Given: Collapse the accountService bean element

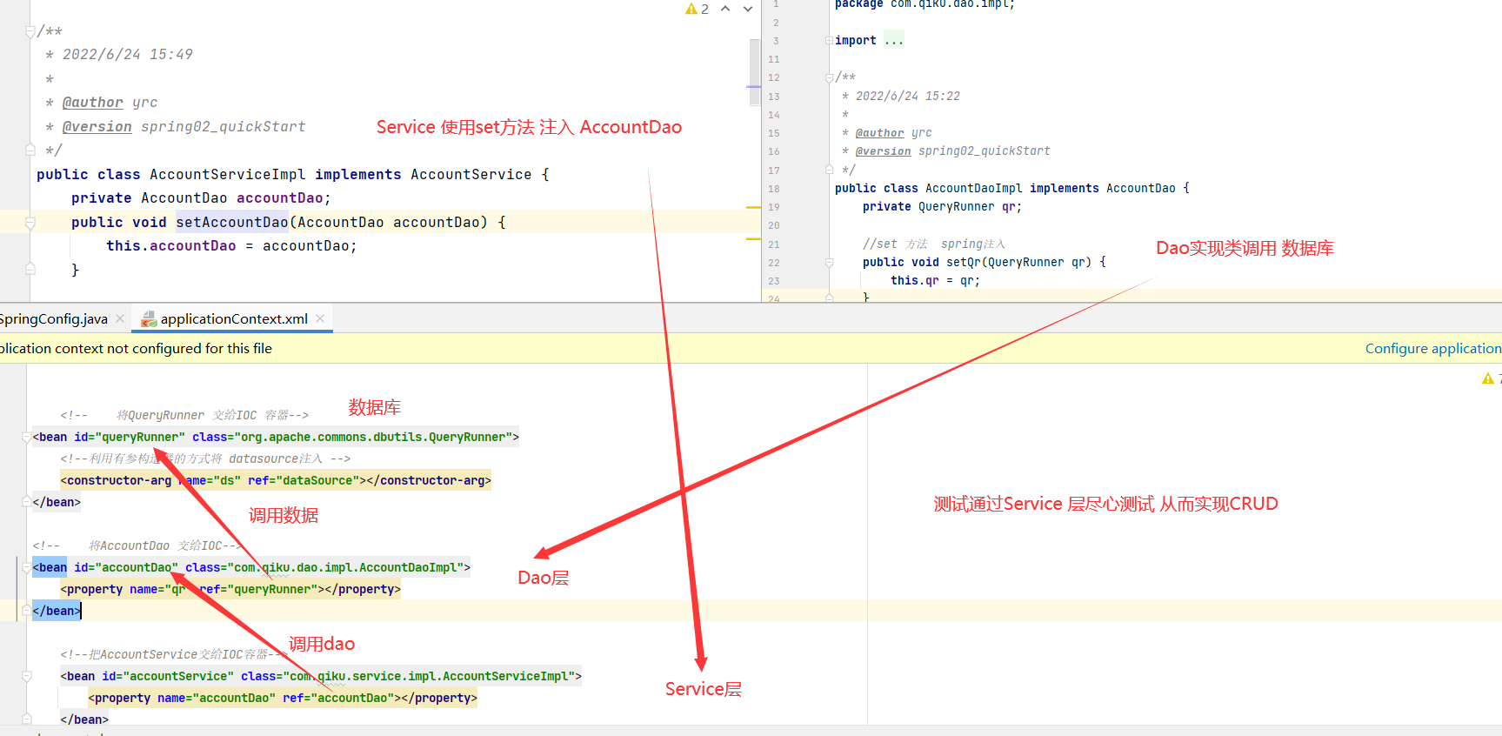Looking at the screenshot, I should [x=27, y=676].
